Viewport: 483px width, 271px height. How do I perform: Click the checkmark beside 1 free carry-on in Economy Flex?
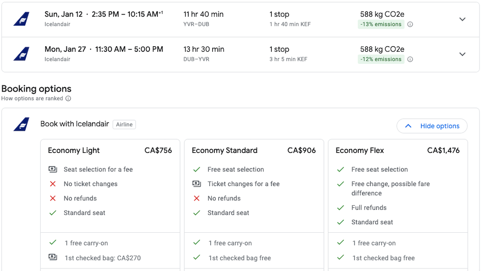click(x=341, y=242)
